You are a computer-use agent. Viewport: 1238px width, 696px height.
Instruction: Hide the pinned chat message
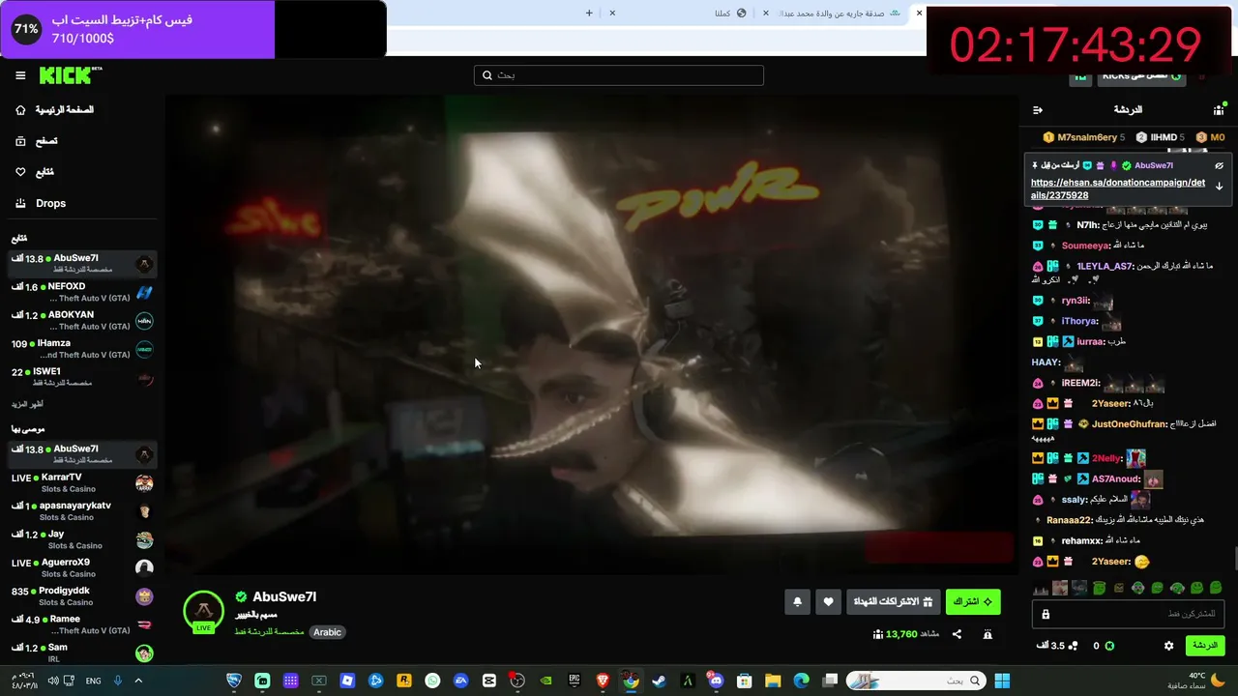coord(1220,165)
